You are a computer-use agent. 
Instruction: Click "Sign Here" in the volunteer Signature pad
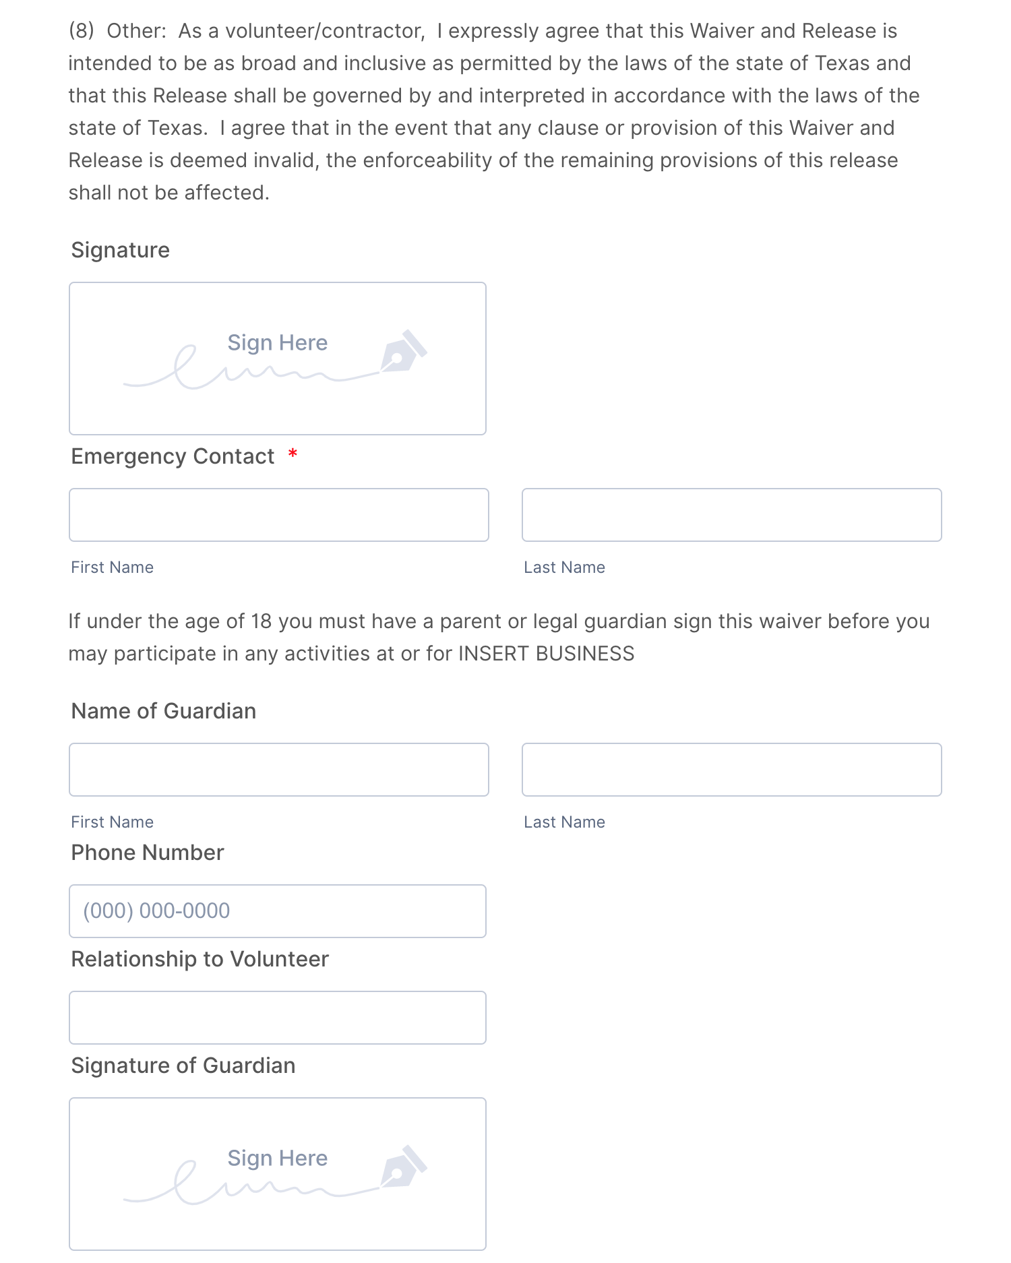click(277, 342)
